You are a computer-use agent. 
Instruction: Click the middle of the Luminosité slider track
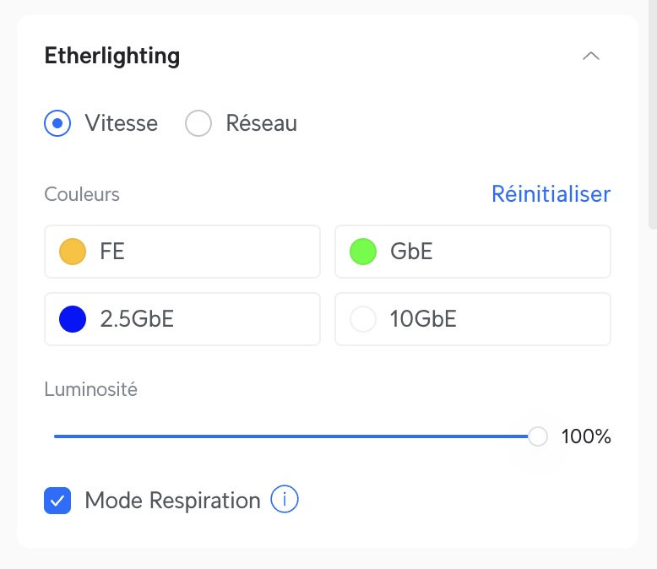point(296,436)
